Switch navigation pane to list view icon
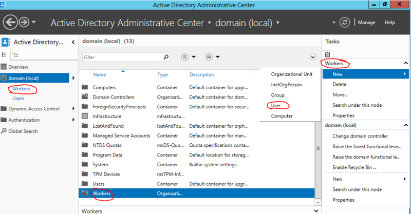This screenshot has width=411, height=214. [x=4, y=54]
